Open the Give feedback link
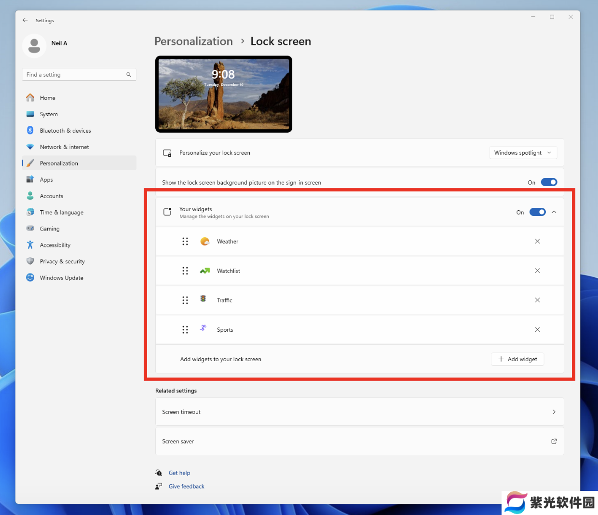Image resolution: width=598 pixels, height=515 pixels. point(186,487)
